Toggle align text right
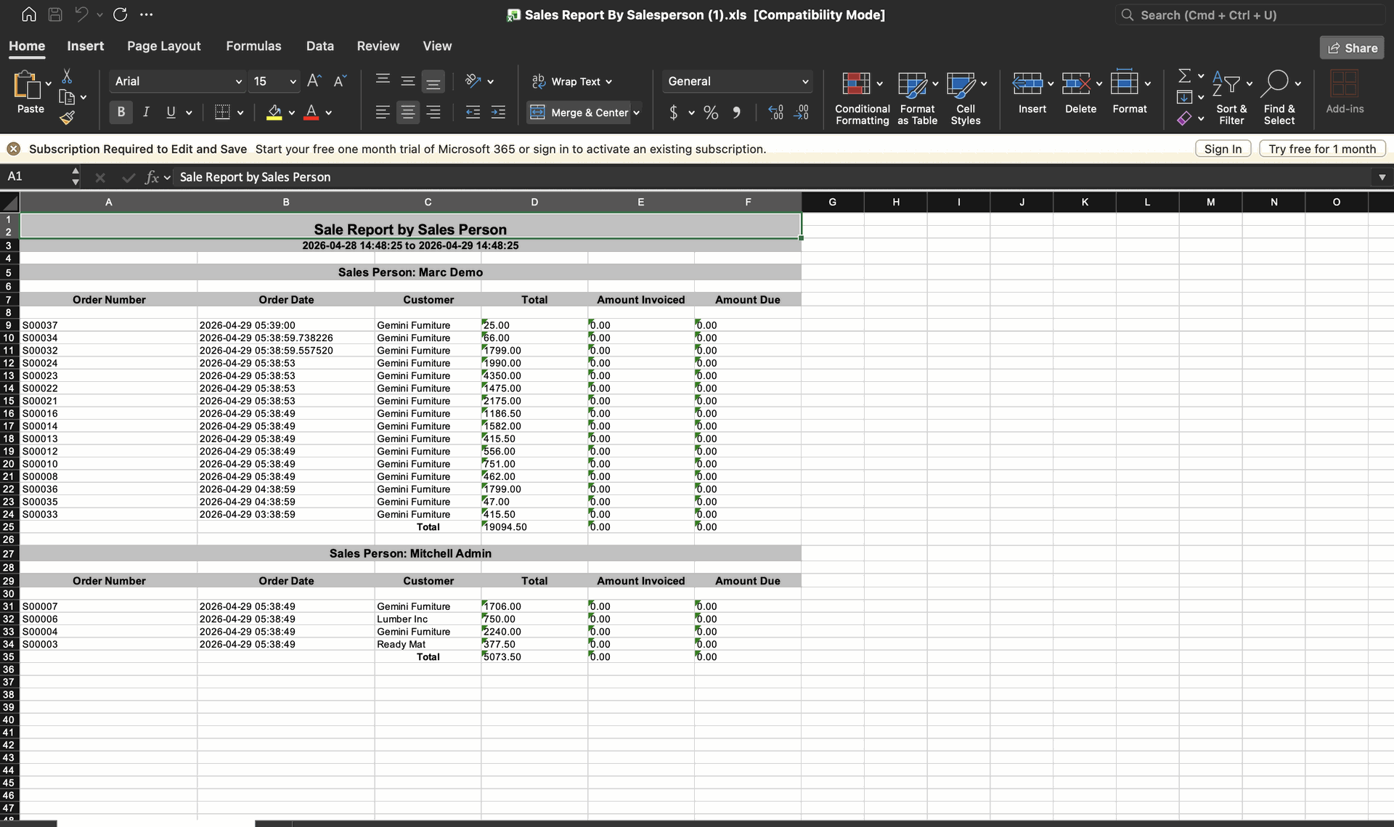Image resolution: width=1394 pixels, height=827 pixels. coord(433,112)
